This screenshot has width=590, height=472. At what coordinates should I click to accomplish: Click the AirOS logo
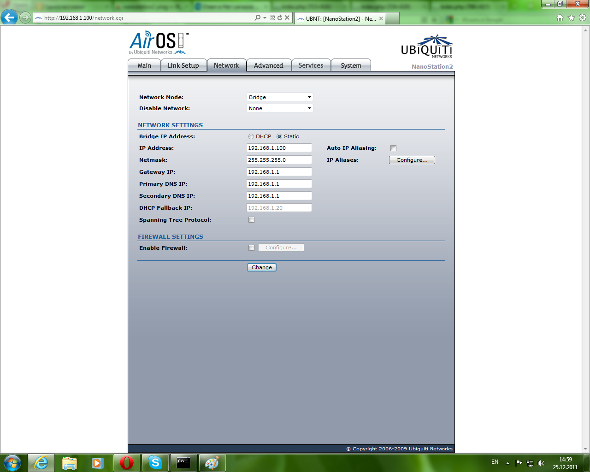159,43
